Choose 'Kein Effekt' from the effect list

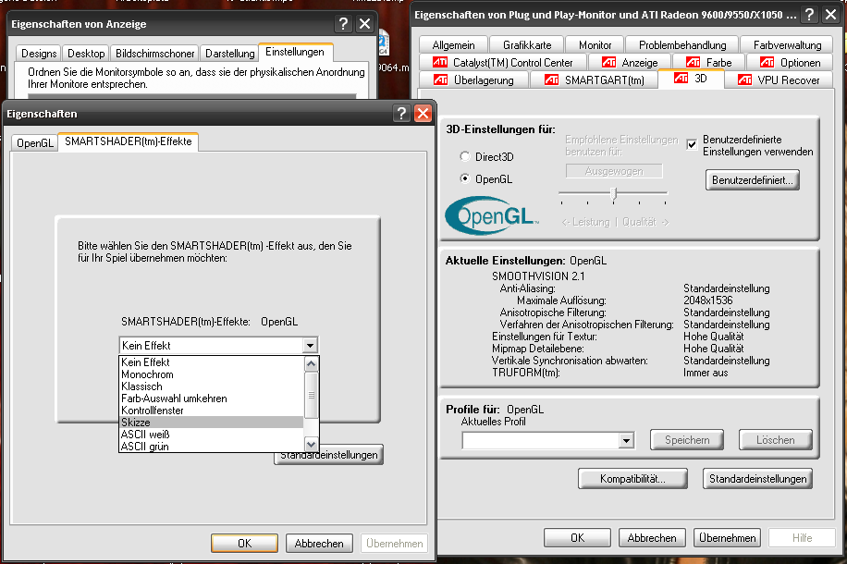[211, 362]
